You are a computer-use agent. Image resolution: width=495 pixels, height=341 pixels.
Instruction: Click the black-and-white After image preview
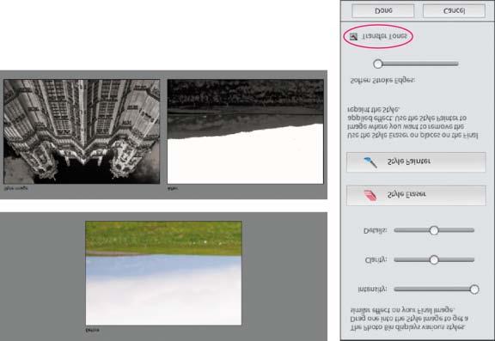point(245,131)
